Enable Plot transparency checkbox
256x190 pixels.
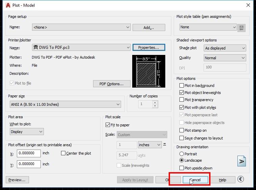click(181, 100)
